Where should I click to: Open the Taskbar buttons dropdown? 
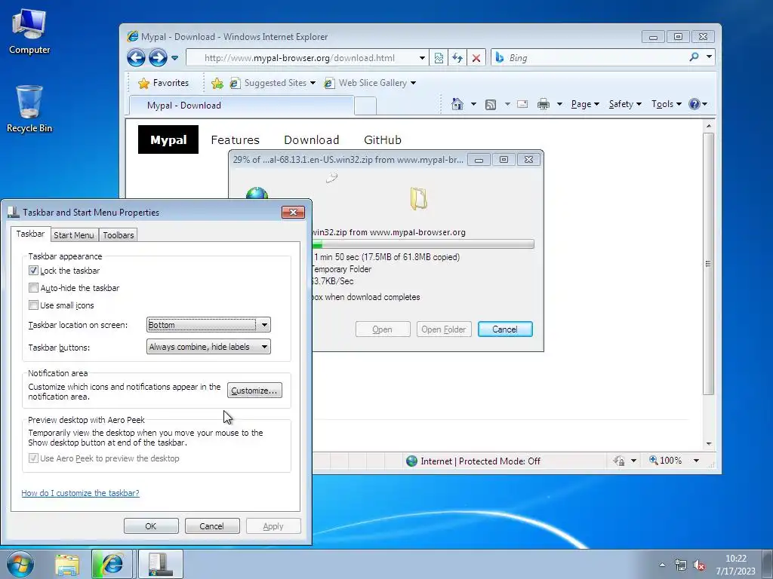pos(208,347)
